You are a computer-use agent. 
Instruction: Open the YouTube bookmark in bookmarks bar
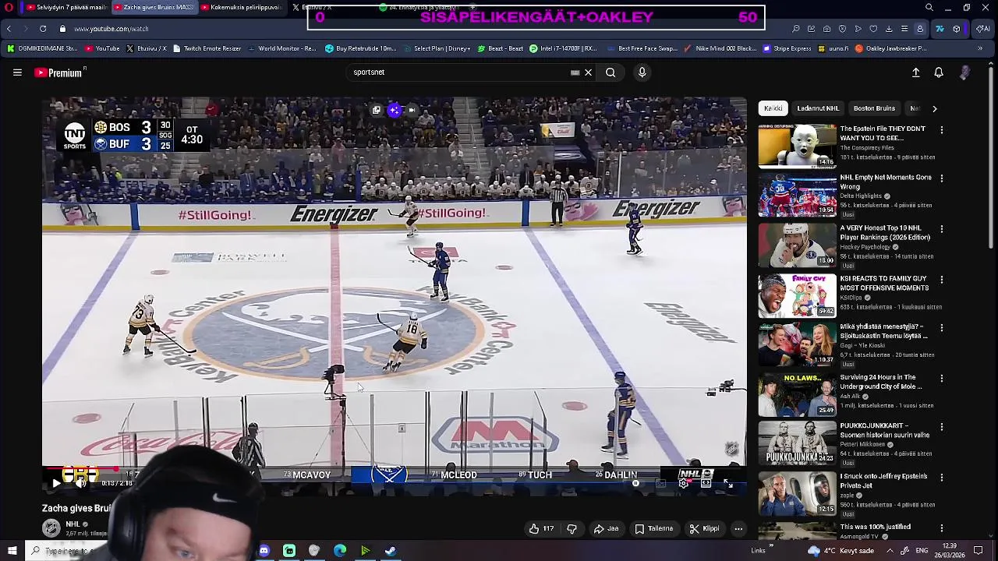coord(101,48)
